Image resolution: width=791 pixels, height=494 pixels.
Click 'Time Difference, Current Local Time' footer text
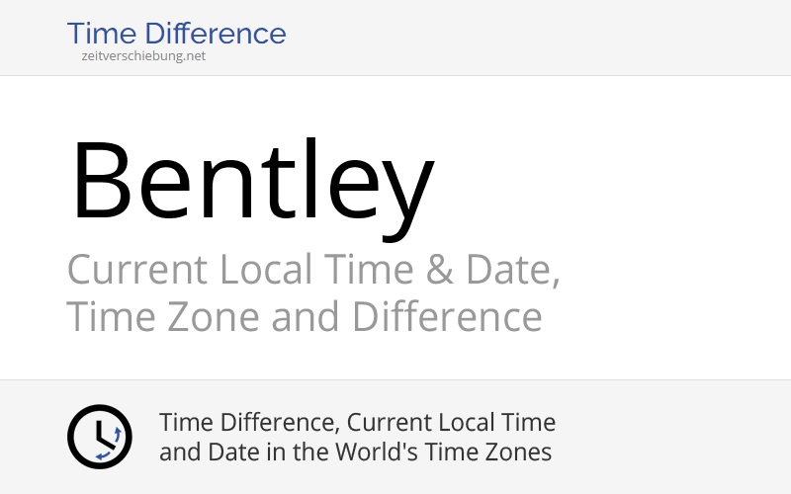pyautogui.click(x=357, y=423)
